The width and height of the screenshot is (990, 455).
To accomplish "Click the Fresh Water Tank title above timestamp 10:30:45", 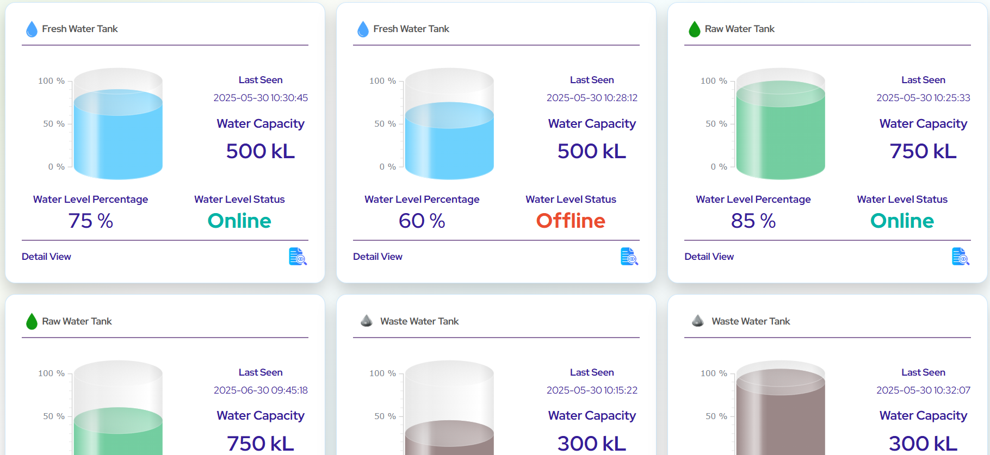I will (x=80, y=29).
